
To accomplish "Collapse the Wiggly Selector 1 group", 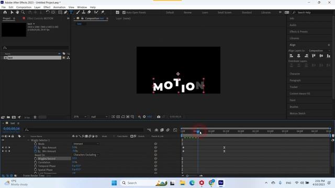I will click(28, 140).
